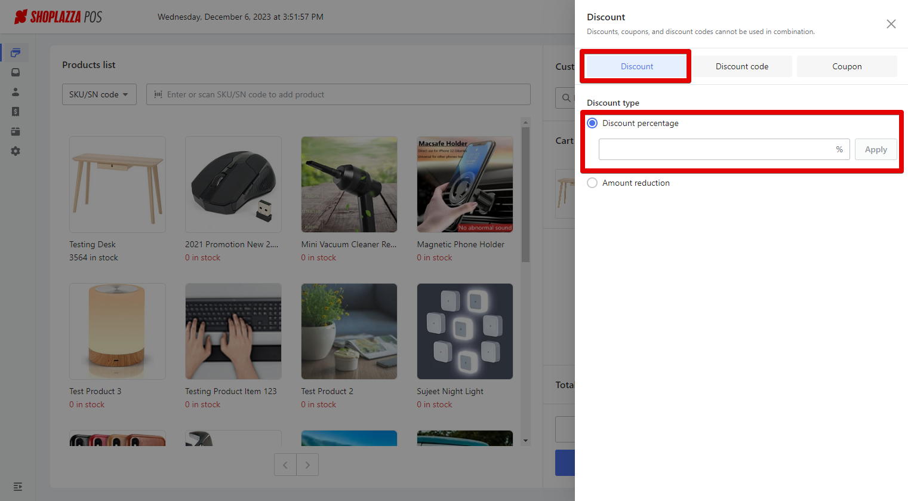Screen dimensions: 908x501
Task: Click the "Test Product 2" name
Action: [327, 391]
